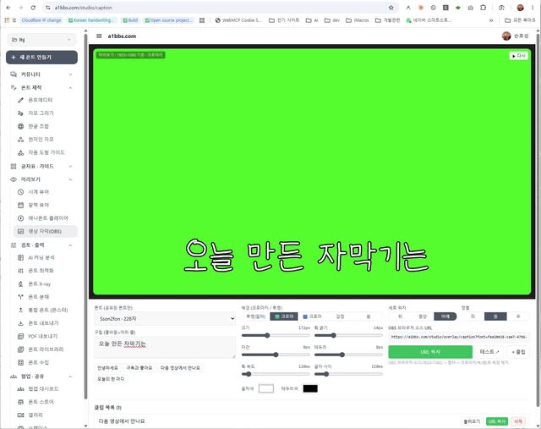Open AI 커닝 분석 icon
Screen dimensions: 541x429
click(20, 258)
